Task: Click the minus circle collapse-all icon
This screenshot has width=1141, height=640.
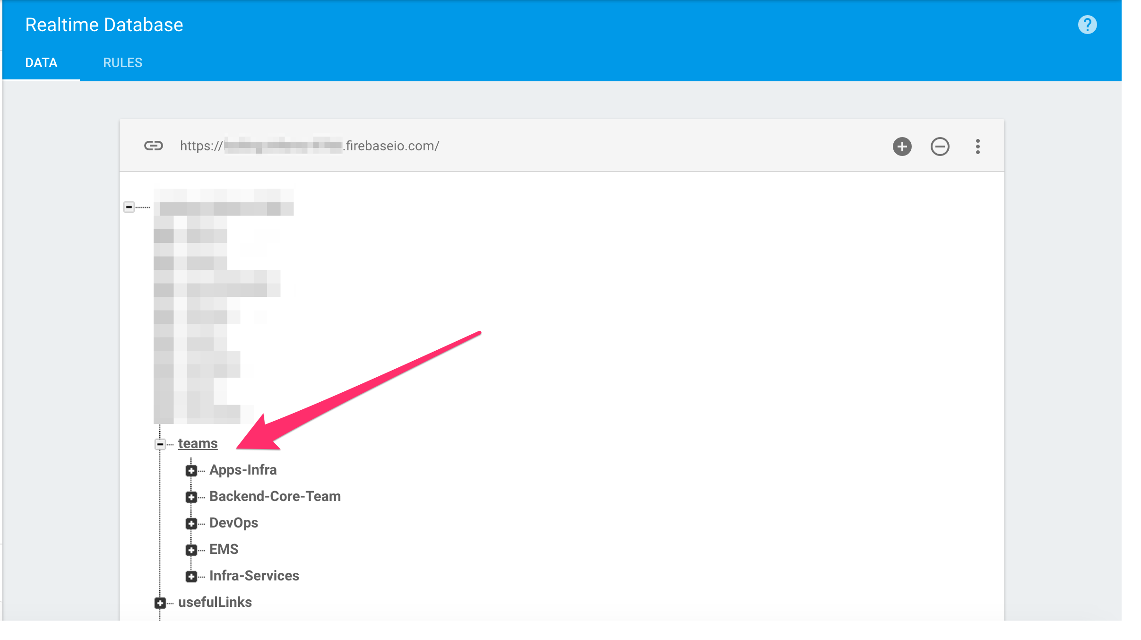Action: (940, 147)
